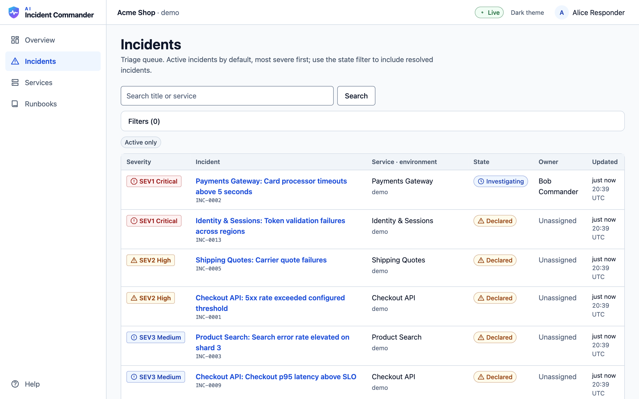Open Checkout API 5xx rate incident
This screenshot has height=399, width=639.
point(270,303)
